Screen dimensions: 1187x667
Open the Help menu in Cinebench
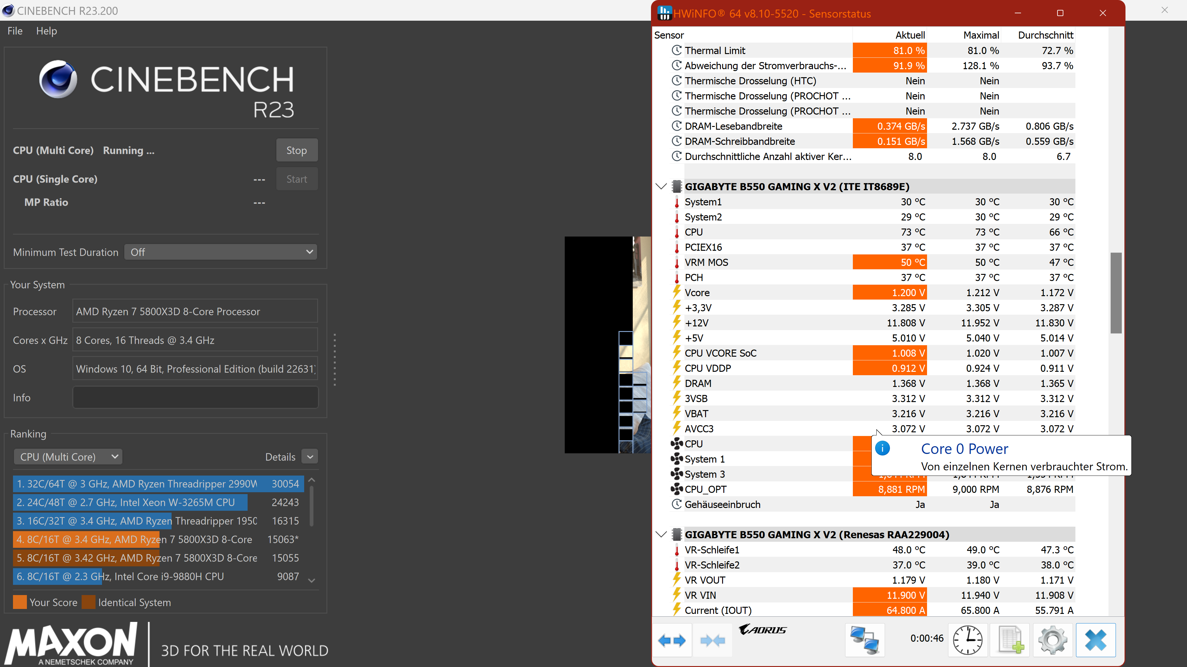point(47,31)
